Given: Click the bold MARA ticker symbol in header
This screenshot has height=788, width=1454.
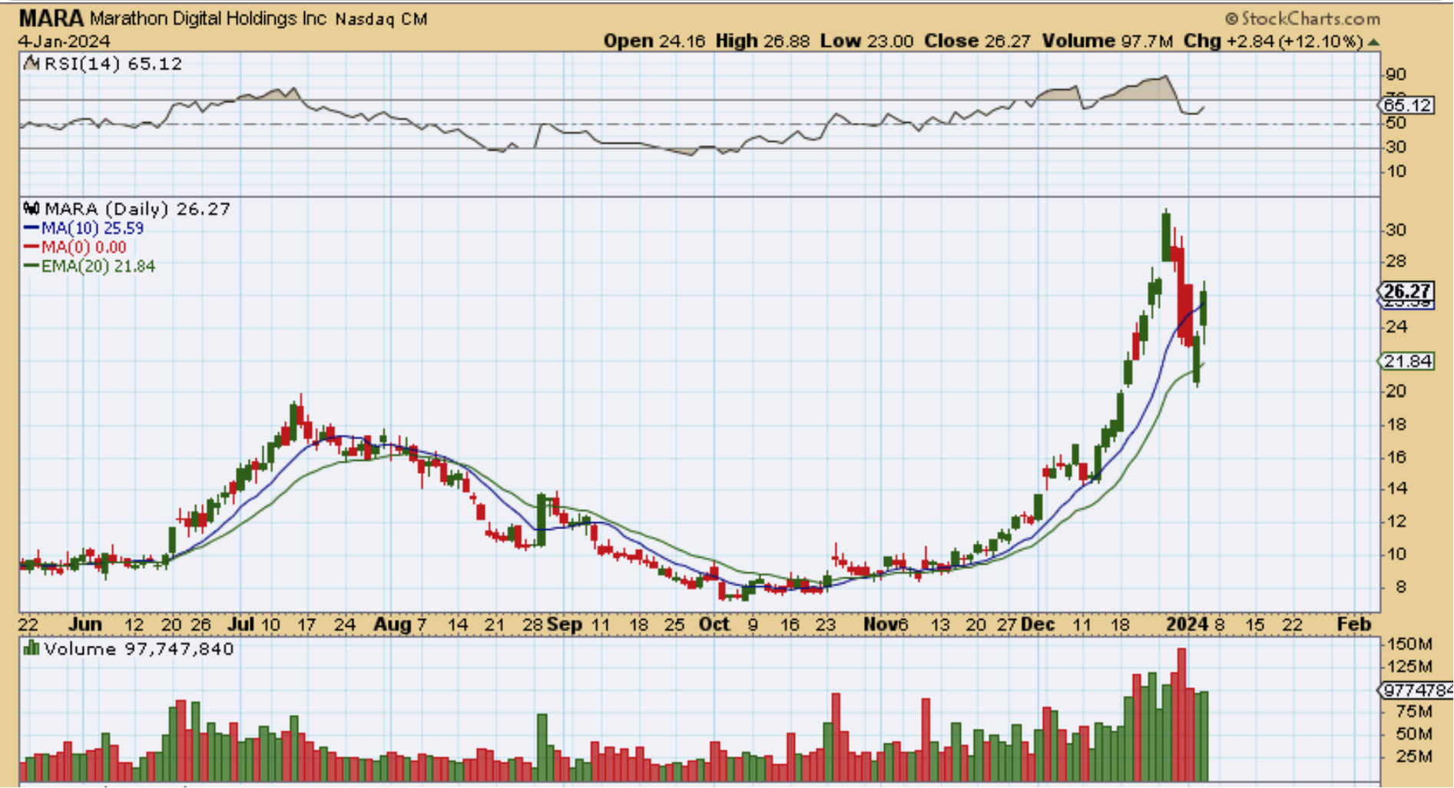Looking at the screenshot, I should pyautogui.click(x=51, y=18).
